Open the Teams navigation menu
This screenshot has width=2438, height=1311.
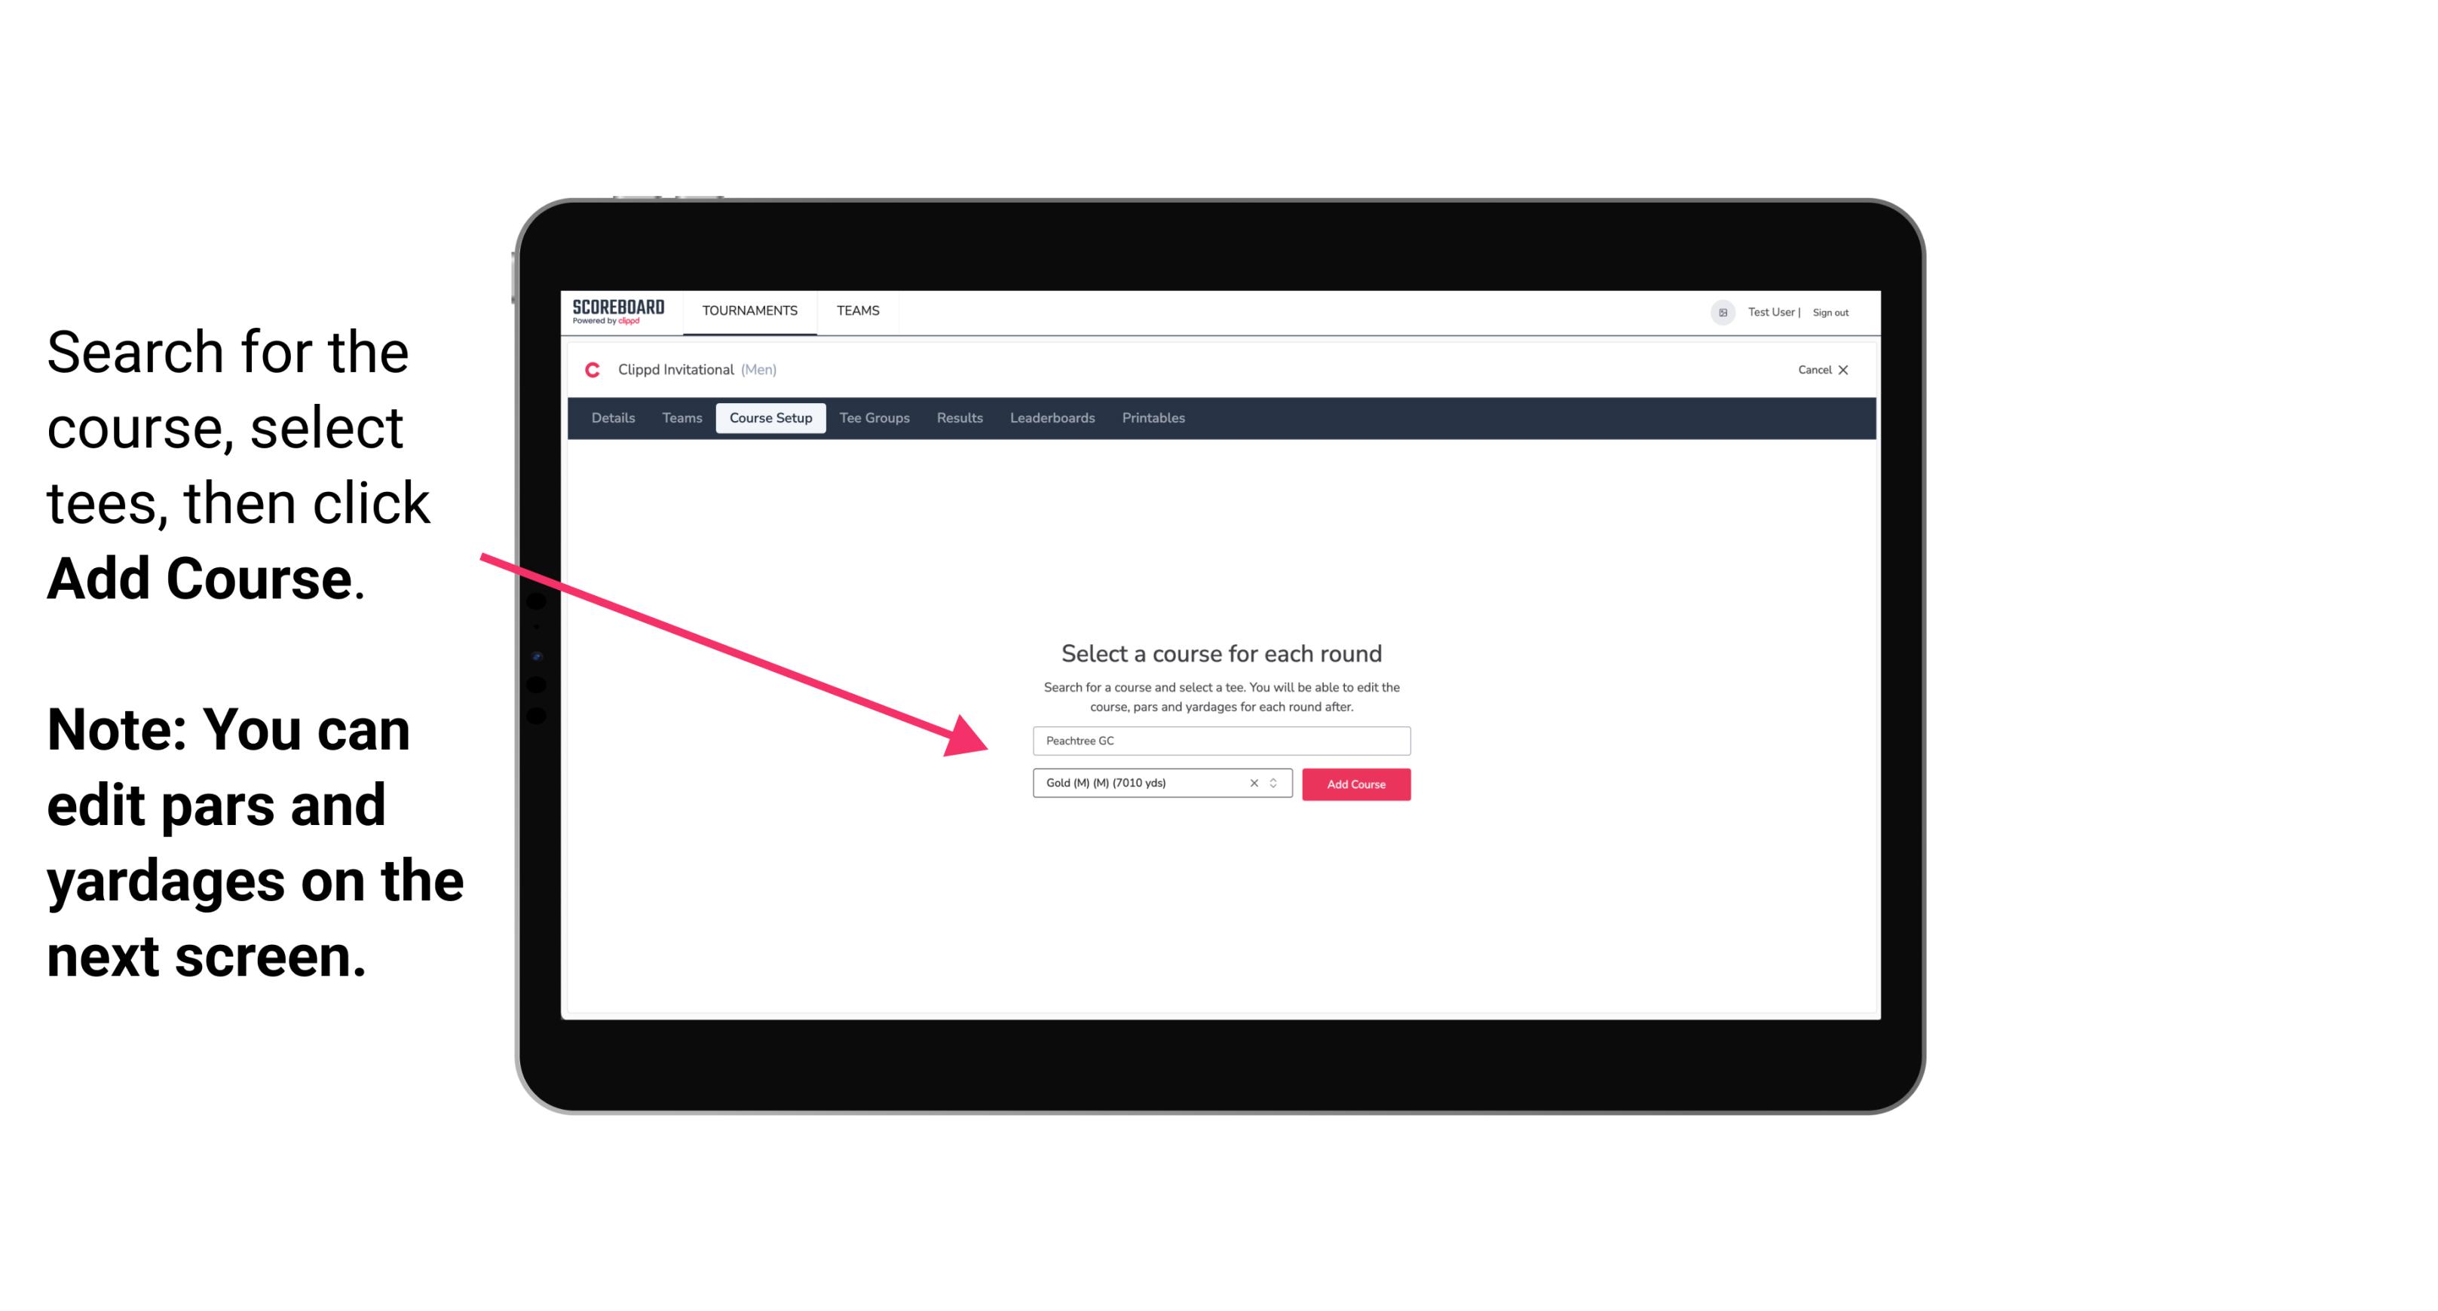point(856,310)
